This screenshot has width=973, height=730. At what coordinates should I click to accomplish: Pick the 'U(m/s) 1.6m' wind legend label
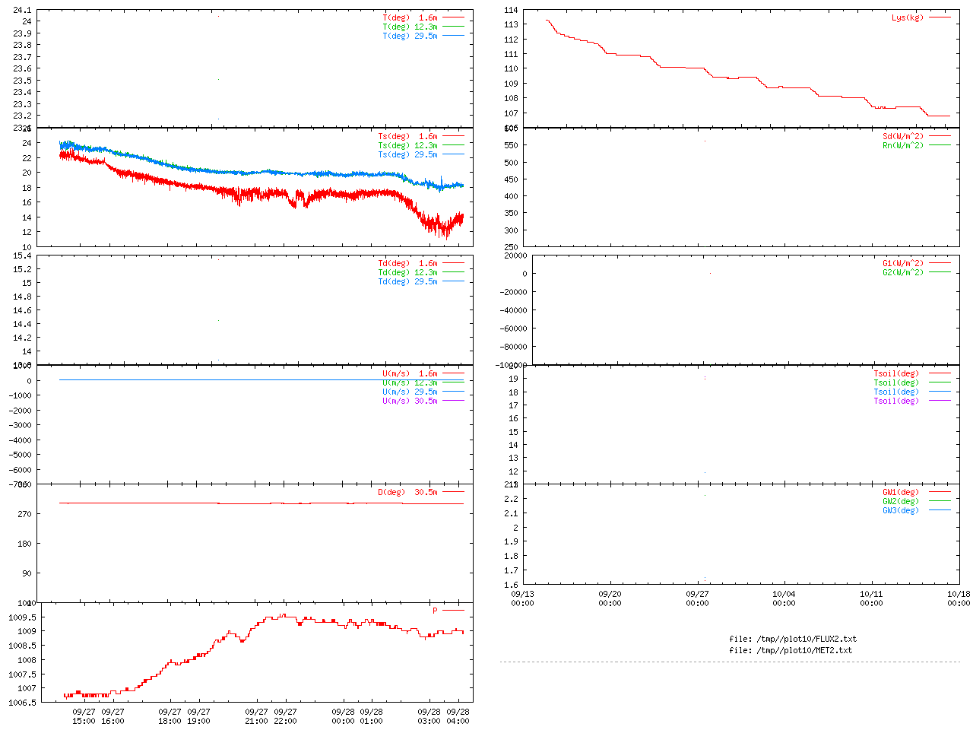pyautogui.click(x=410, y=373)
